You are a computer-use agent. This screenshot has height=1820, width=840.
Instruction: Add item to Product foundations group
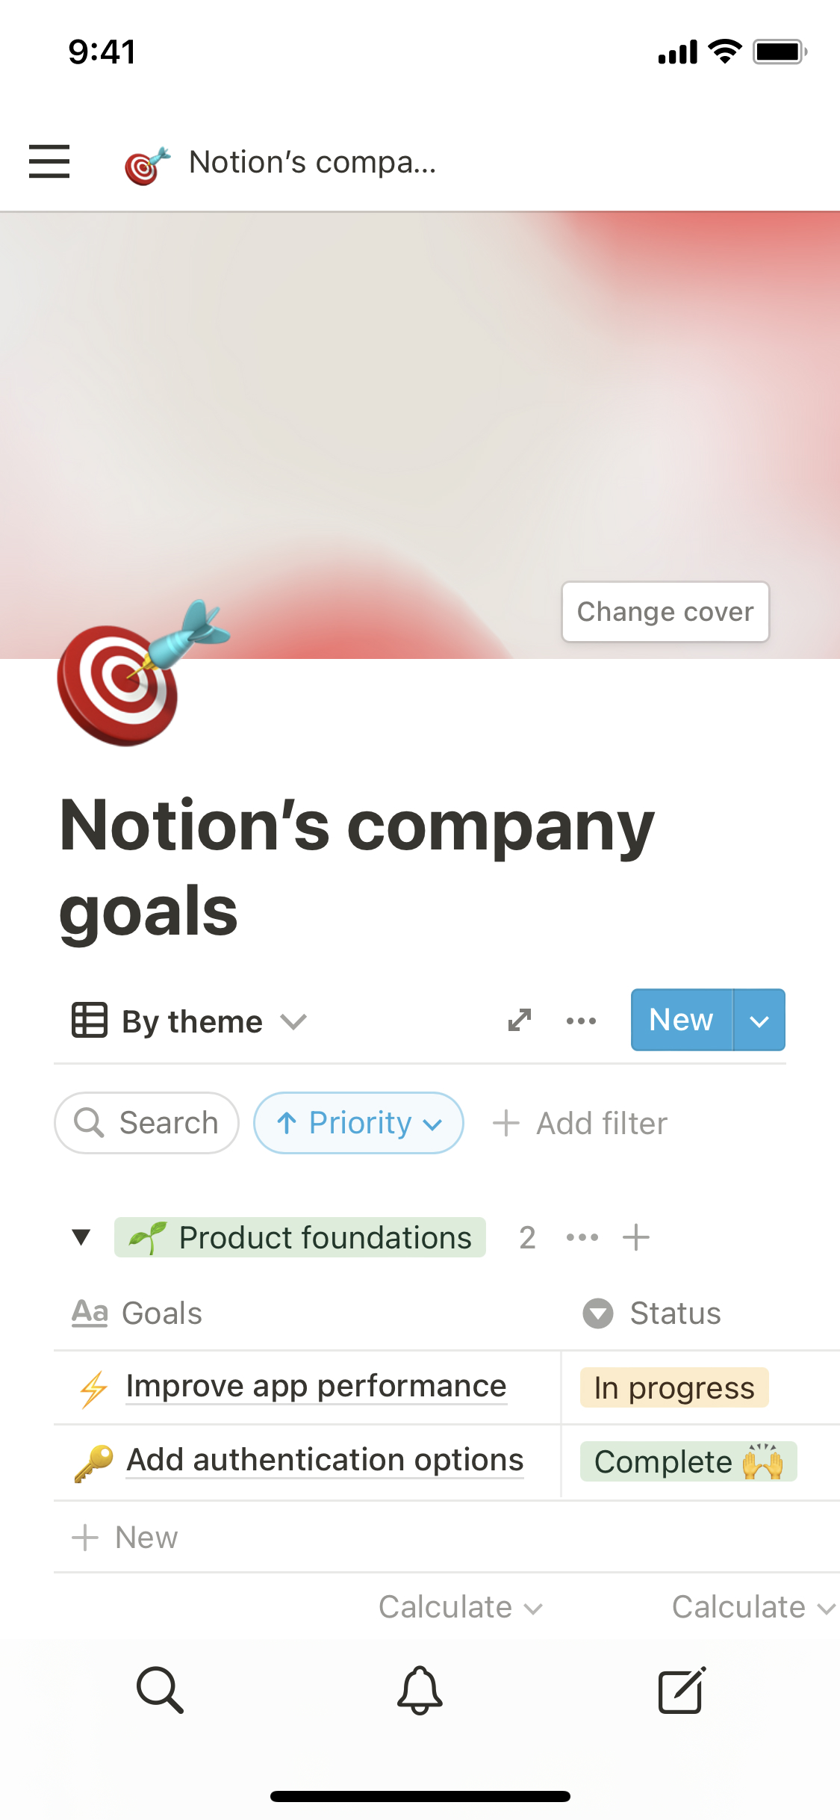636,1237
